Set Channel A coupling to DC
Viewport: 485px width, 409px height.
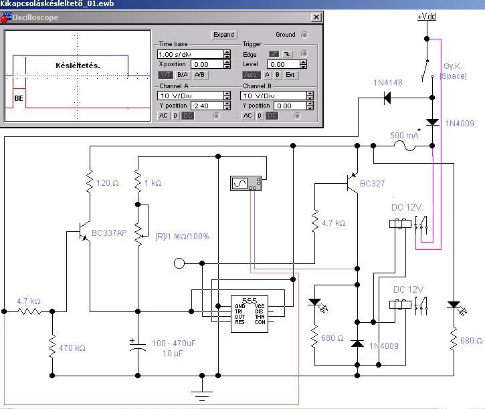pos(188,116)
